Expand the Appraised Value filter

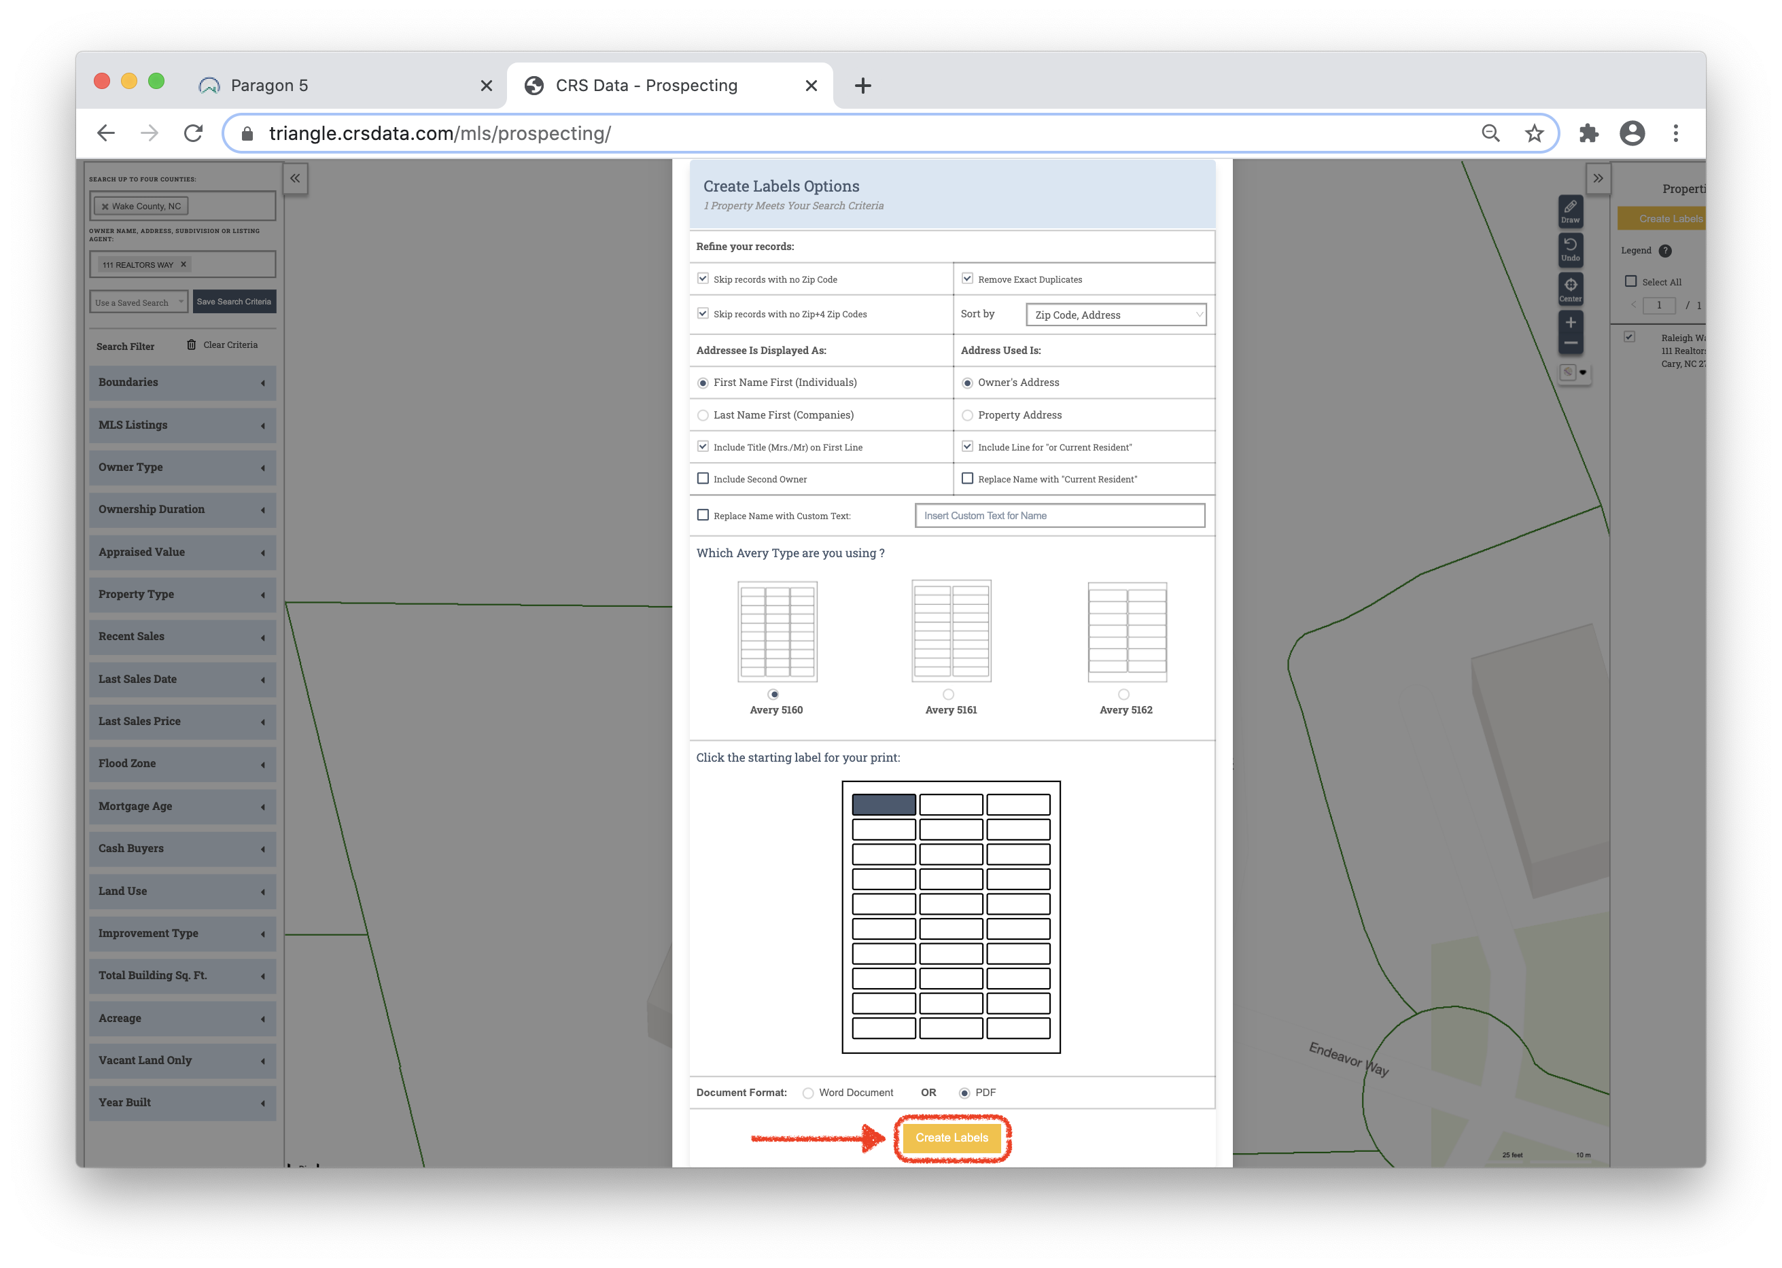pos(182,553)
